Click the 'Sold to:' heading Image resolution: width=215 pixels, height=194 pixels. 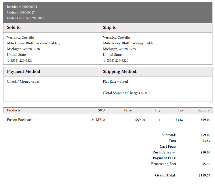[x=14, y=27]
